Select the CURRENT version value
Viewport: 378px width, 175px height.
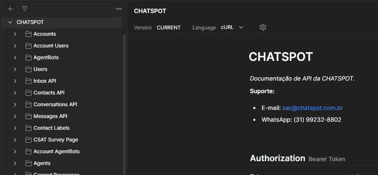click(168, 28)
